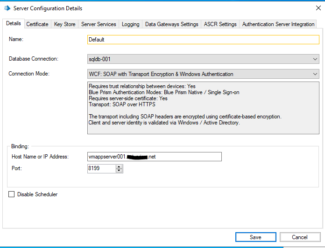Screen dimensions: 325x248
Task: Go to the Logging tab
Action: point(131,24)
